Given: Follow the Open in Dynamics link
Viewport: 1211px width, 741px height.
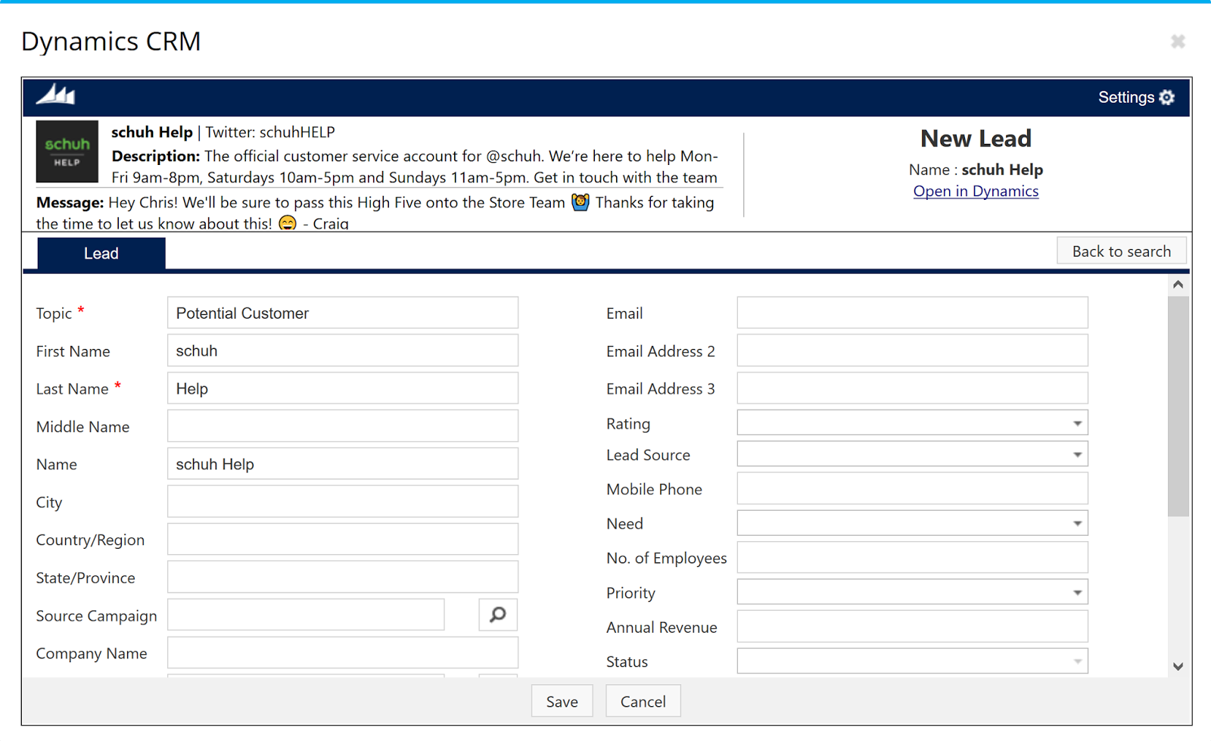Looking at the screenshot, I should click(976, 191).
